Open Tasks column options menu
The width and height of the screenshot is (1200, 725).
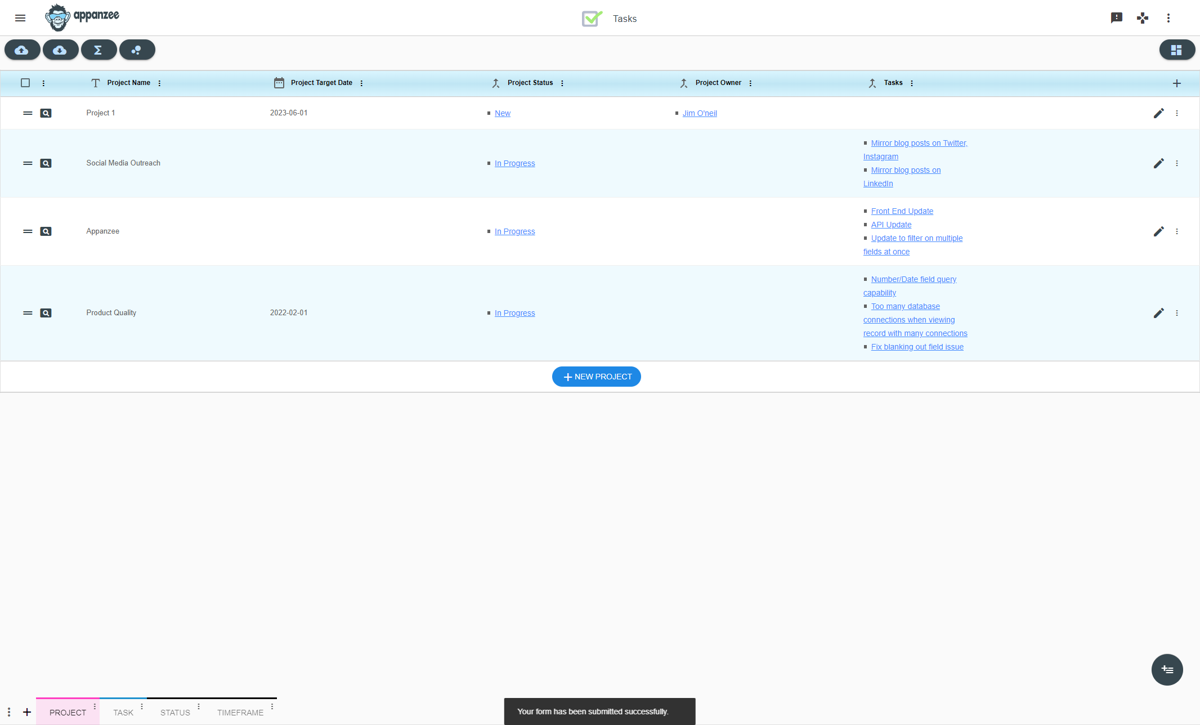click(x=912, y=83)
